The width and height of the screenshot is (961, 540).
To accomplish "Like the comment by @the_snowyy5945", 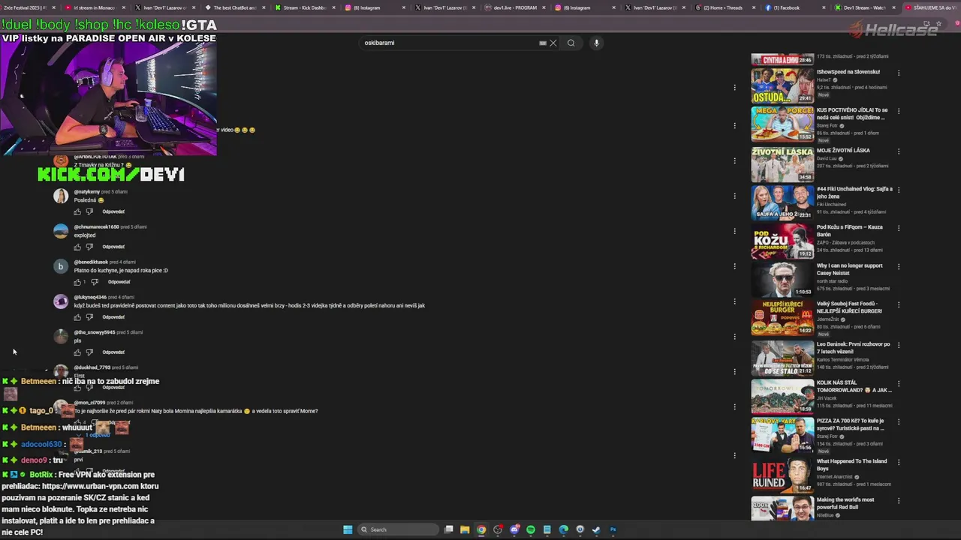I will point(77,352).
